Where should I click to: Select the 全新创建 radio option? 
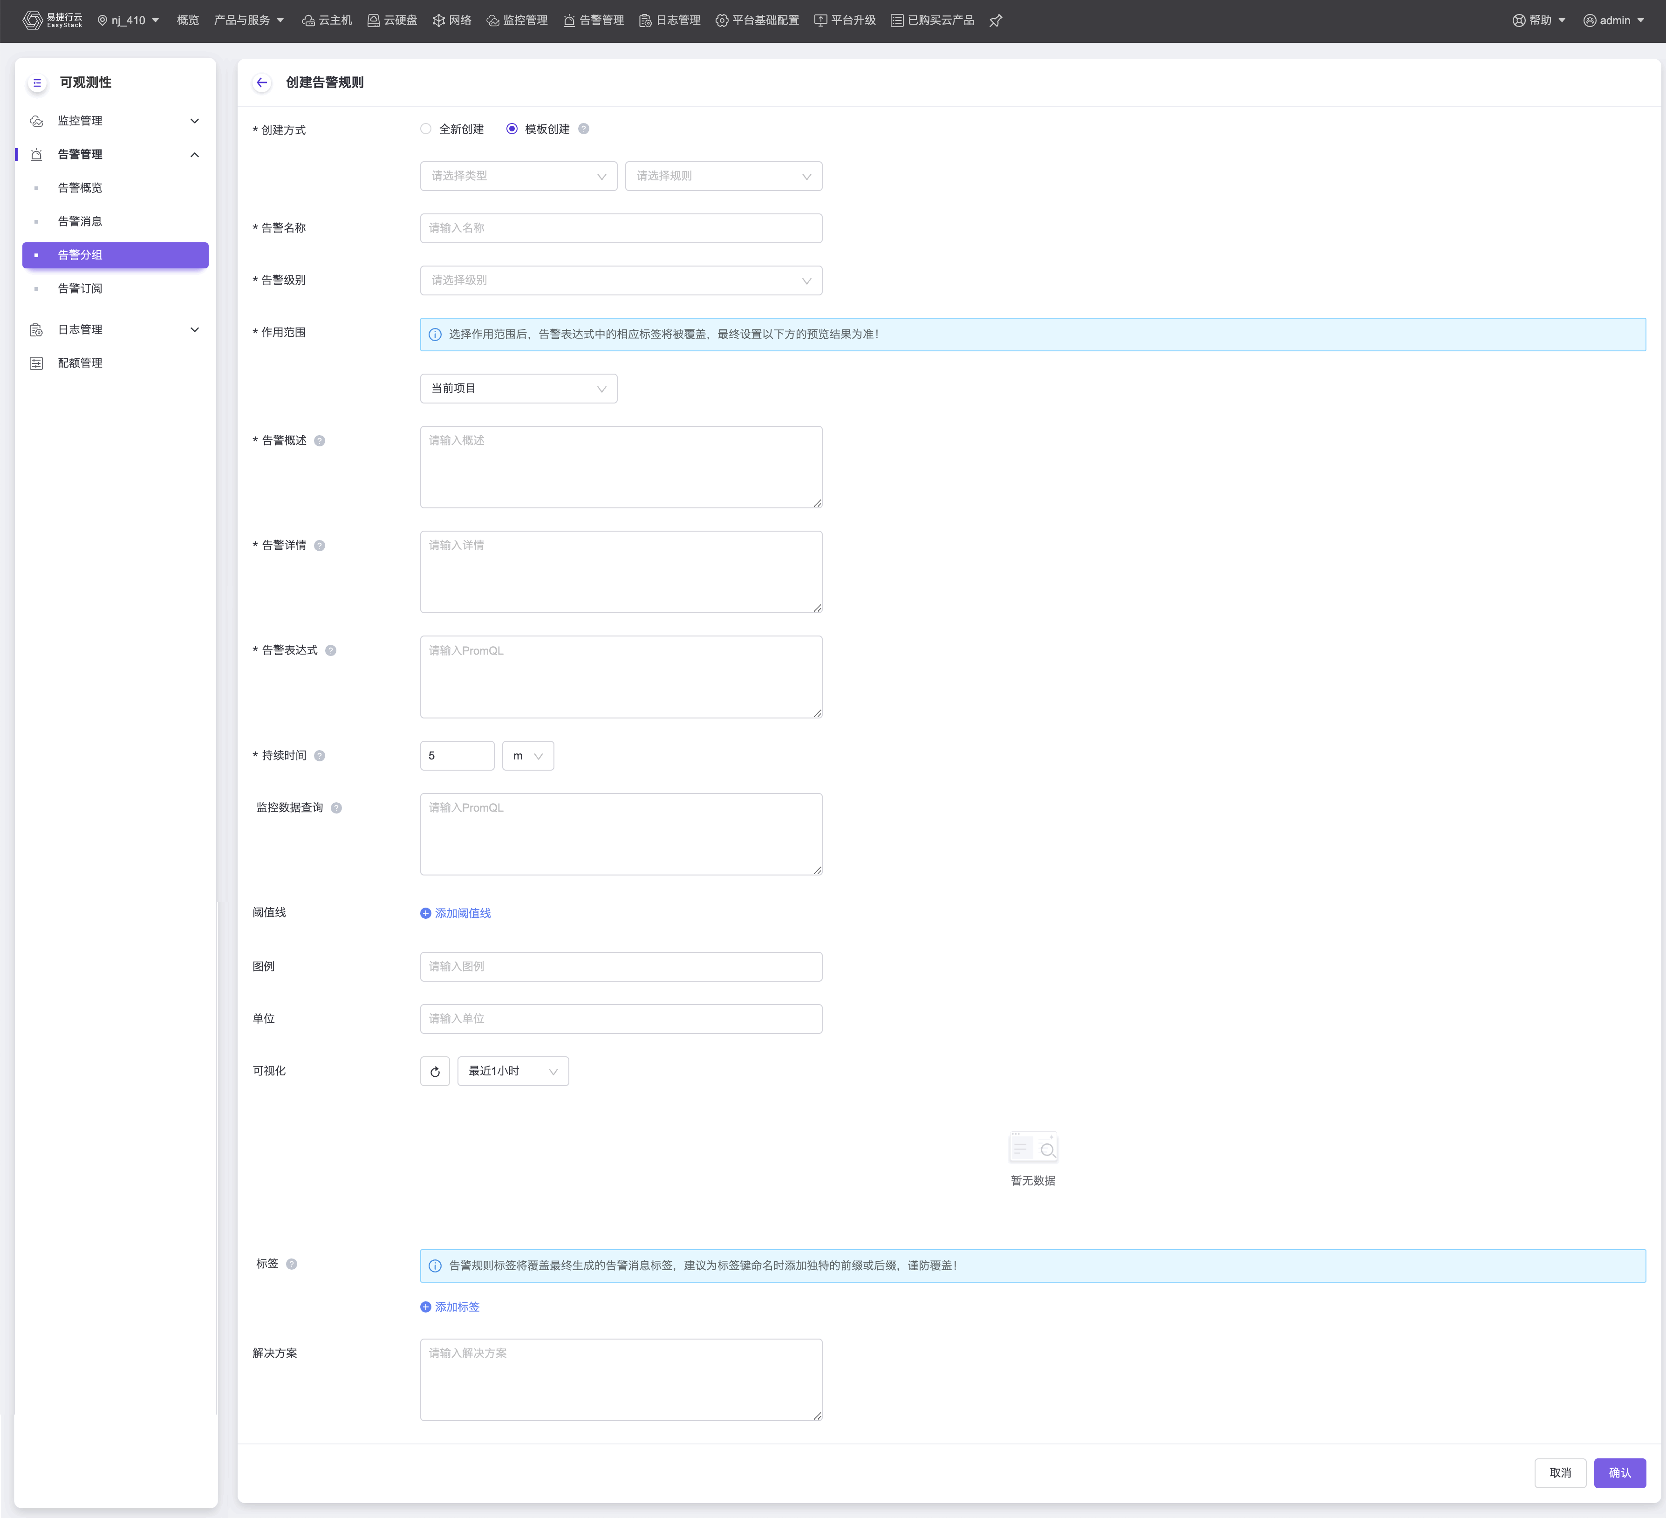426,129
